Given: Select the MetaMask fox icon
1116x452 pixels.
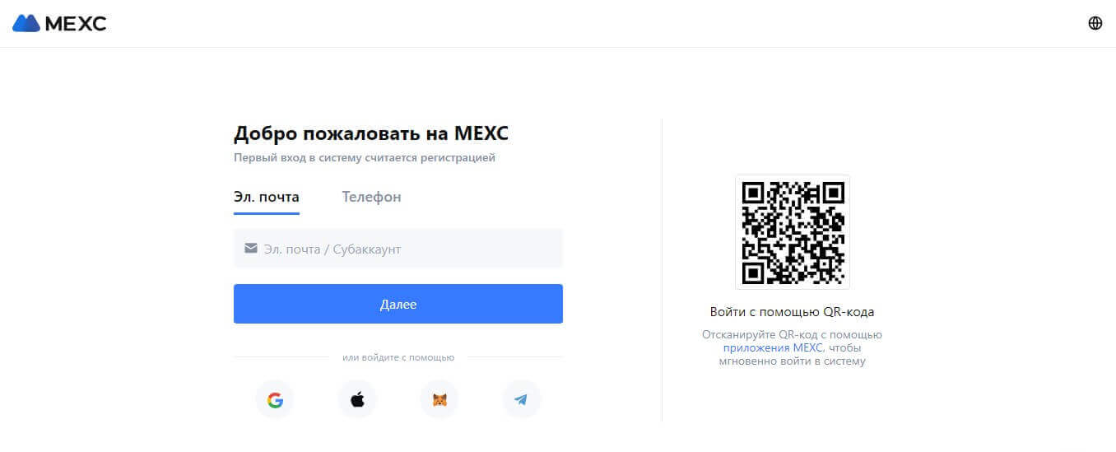Looking at the screenshot, I should point(439,400).
